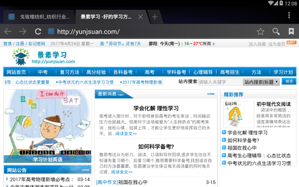Open recommended 学会化解 理性学习

click(247, 133)
